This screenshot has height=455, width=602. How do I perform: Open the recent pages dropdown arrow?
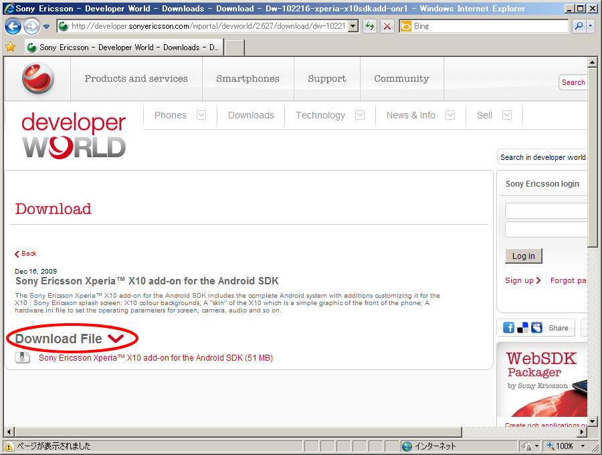coord(46,27)
